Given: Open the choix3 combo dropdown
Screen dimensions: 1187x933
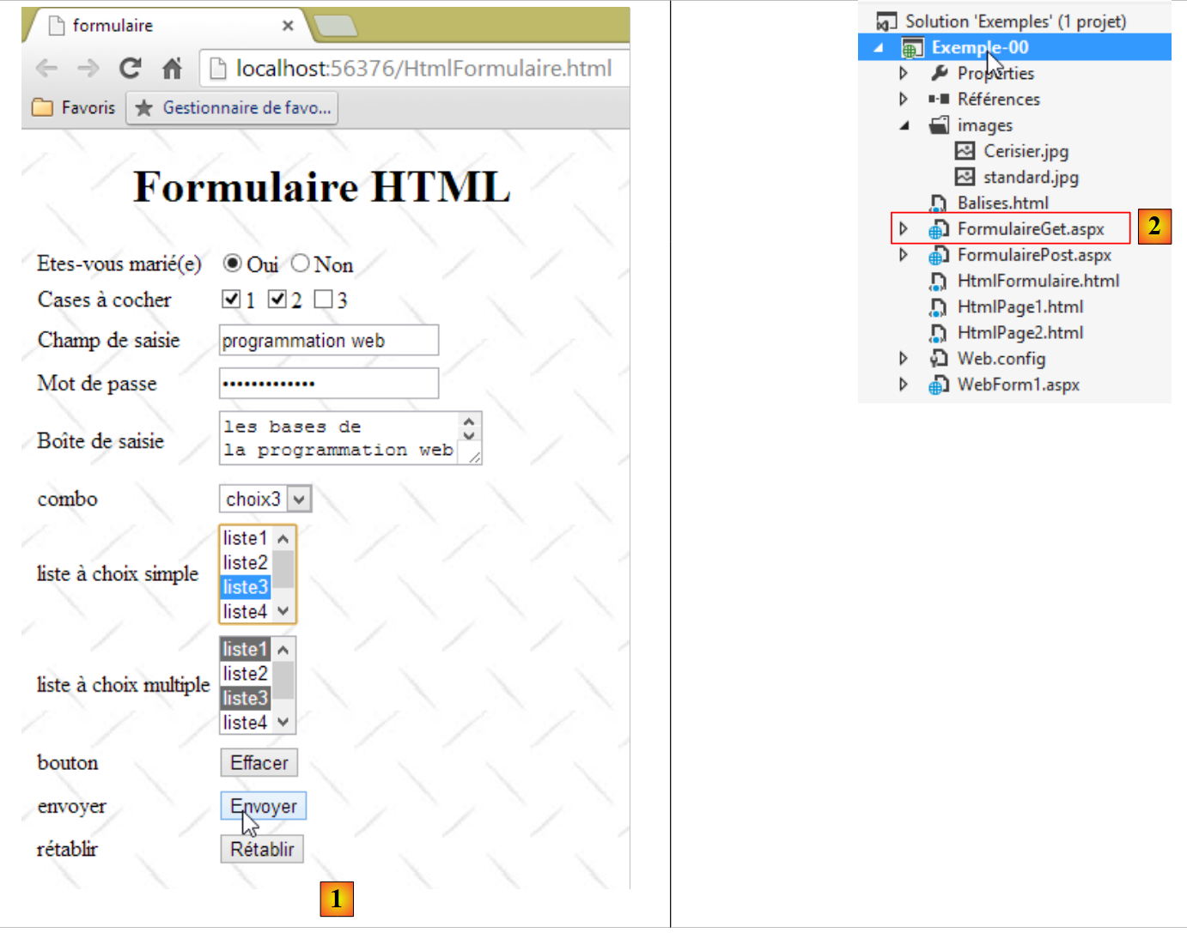Looking at the screenshot, I should (x=298, y=499).
